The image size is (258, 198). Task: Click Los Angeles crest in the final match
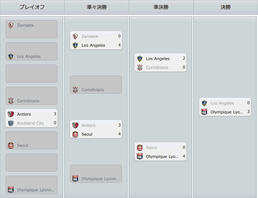click(x=204, y=103)
